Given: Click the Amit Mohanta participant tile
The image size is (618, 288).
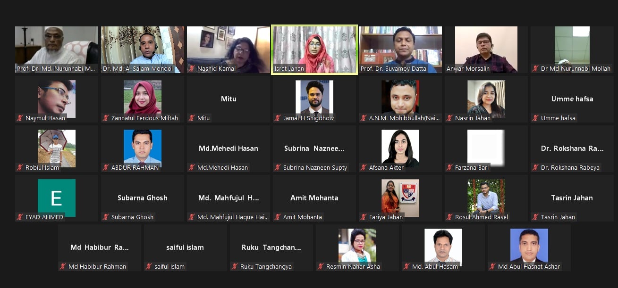Looking at the screenshot, I should point(314,198).
